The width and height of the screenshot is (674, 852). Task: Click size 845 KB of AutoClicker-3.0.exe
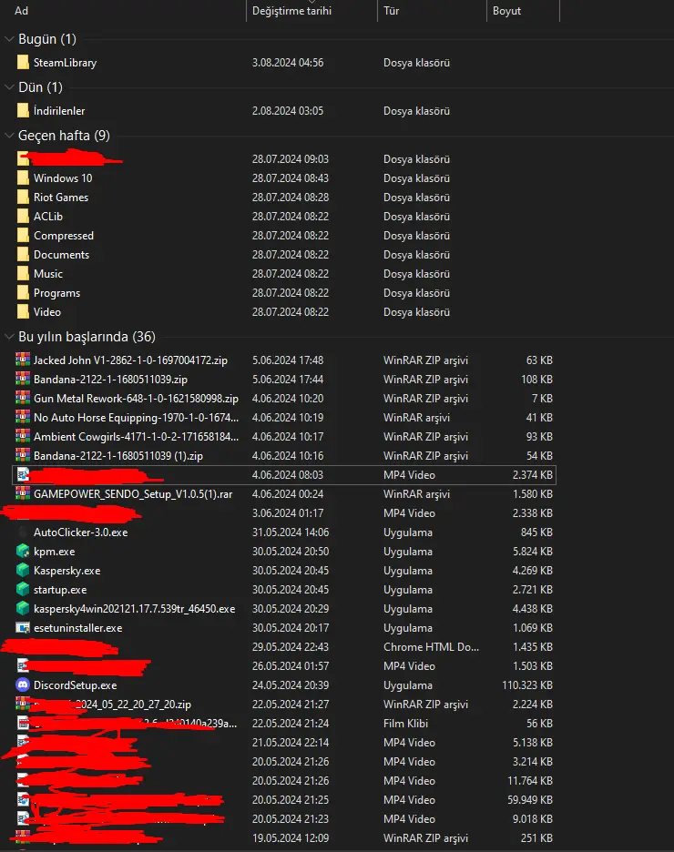pos(536,532)
